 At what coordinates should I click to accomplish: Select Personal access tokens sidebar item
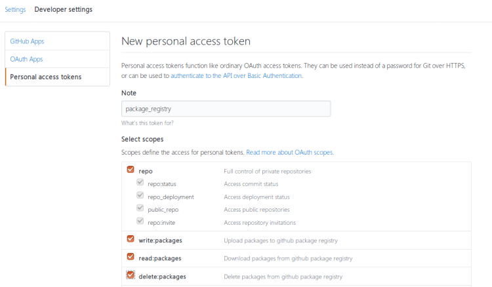[46, 77]
